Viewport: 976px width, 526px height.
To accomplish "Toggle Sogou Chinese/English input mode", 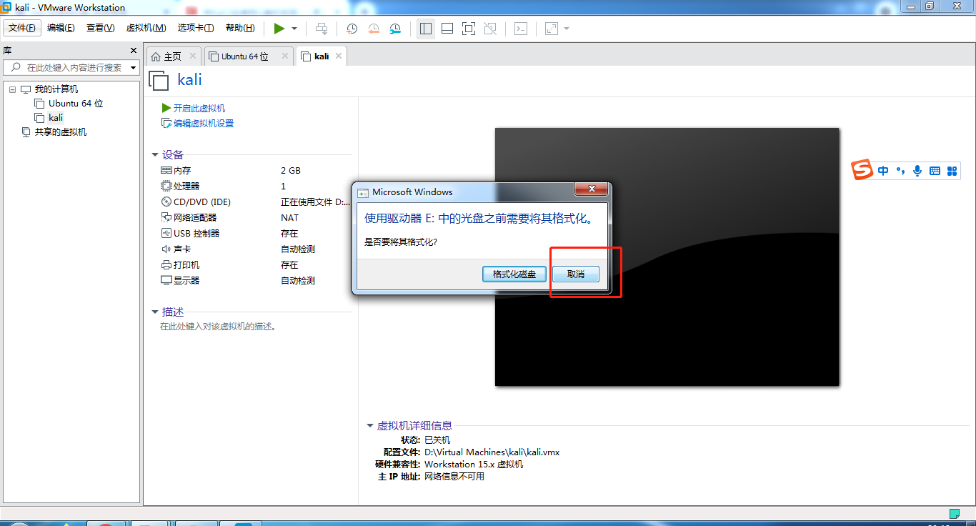I will [883, 171].
